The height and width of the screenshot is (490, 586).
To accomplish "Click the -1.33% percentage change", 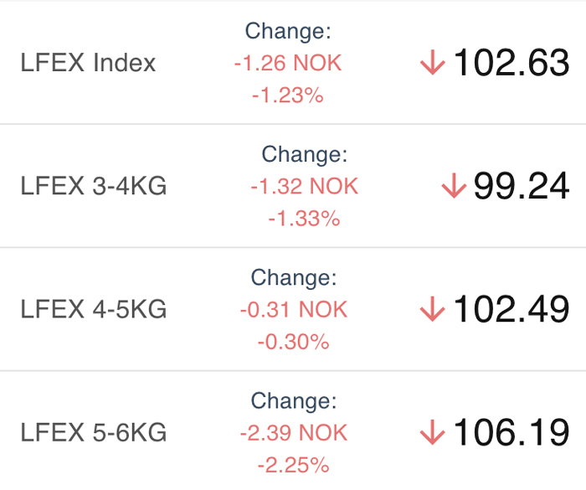I will pyautogui.click(x=304, y=219).
